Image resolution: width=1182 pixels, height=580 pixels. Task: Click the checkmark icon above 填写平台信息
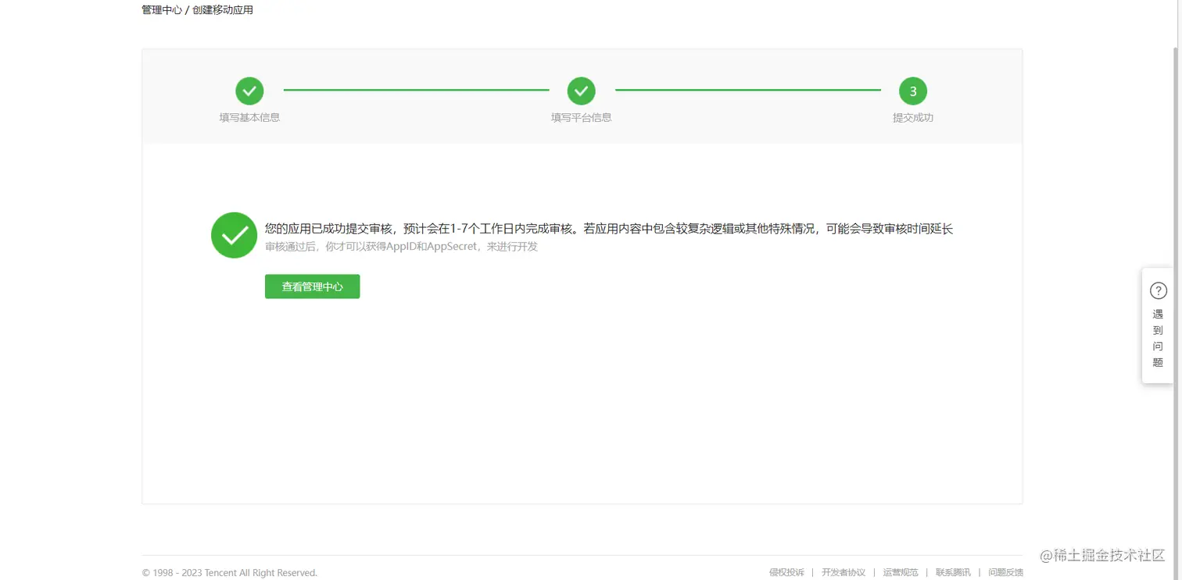pos(582,91)
